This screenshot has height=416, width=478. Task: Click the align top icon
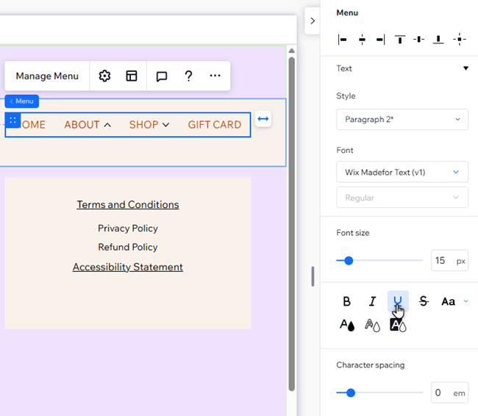click(400, 40)
